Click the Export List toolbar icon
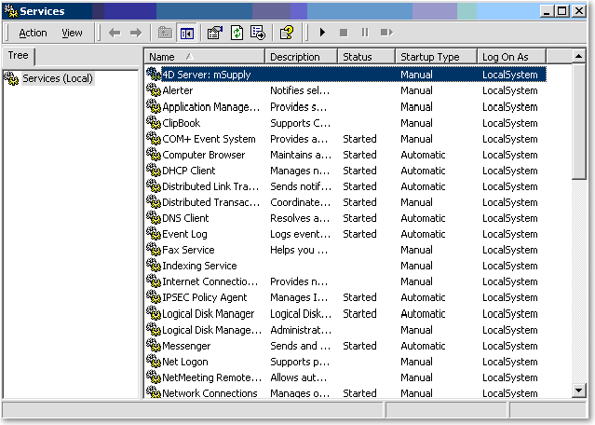 tap(258, 33)
